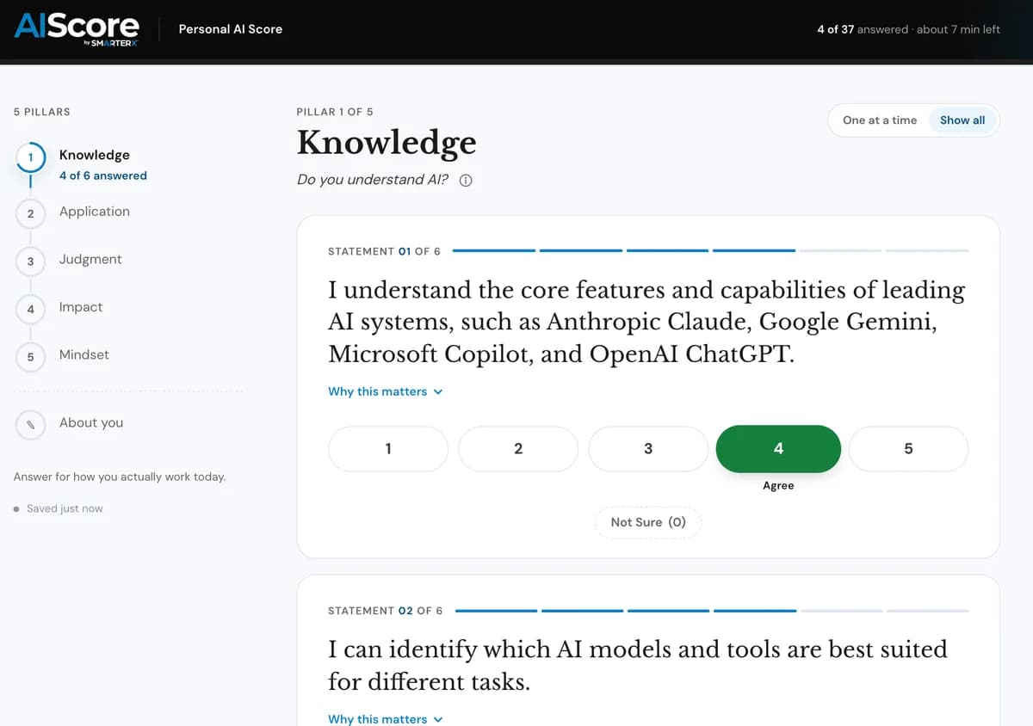Click the statement 01 progress bar

pyautogui.click(x=710, y=251)
